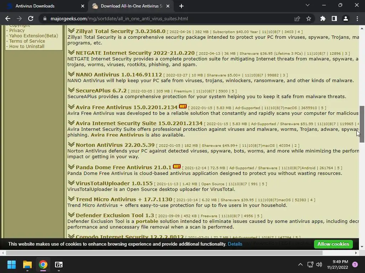Viewport: 365px width, 273px height.
Task: Open the clock showing 9:49 PM
Action: click(338, 264)
